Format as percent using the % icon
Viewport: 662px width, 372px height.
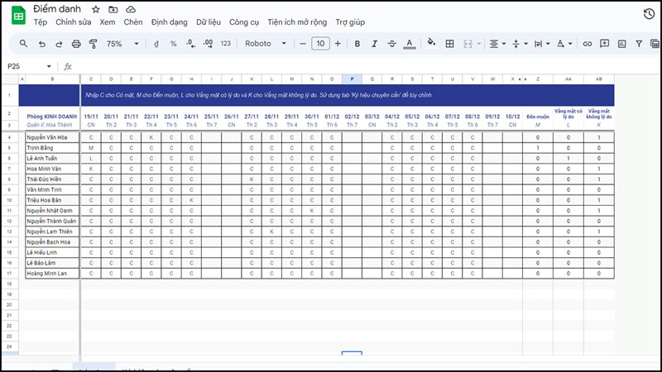pos(173,44)
